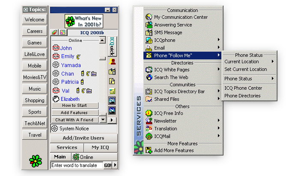Select contact Elizabeth
Image resolution: width=298 pixels, height=176 pixels.
point(70,99)
